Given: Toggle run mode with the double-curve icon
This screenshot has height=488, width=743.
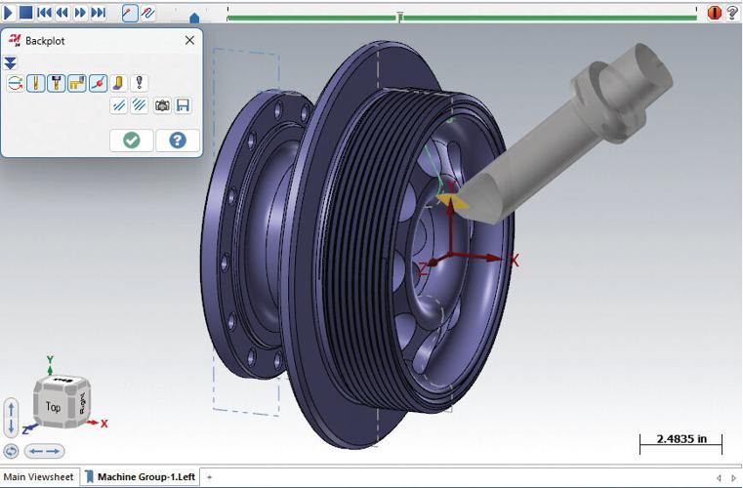Looking at the screenshot, I should click(148, 13).
